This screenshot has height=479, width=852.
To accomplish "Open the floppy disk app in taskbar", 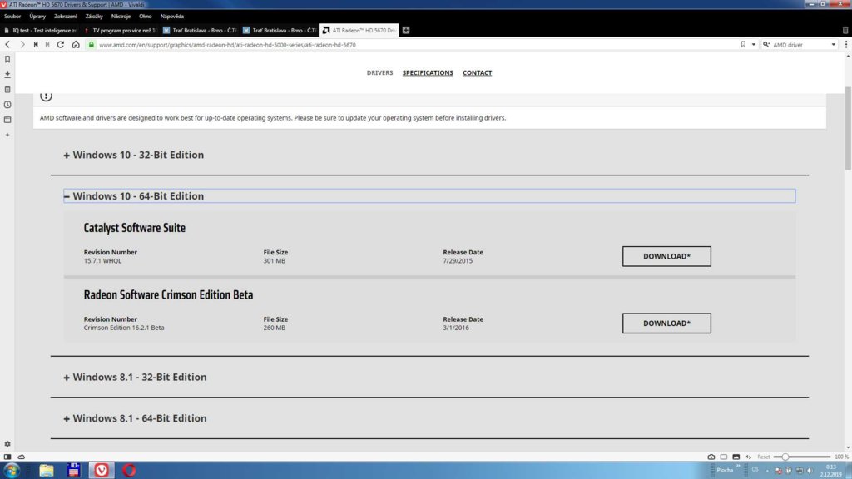I will click(73, 470).
